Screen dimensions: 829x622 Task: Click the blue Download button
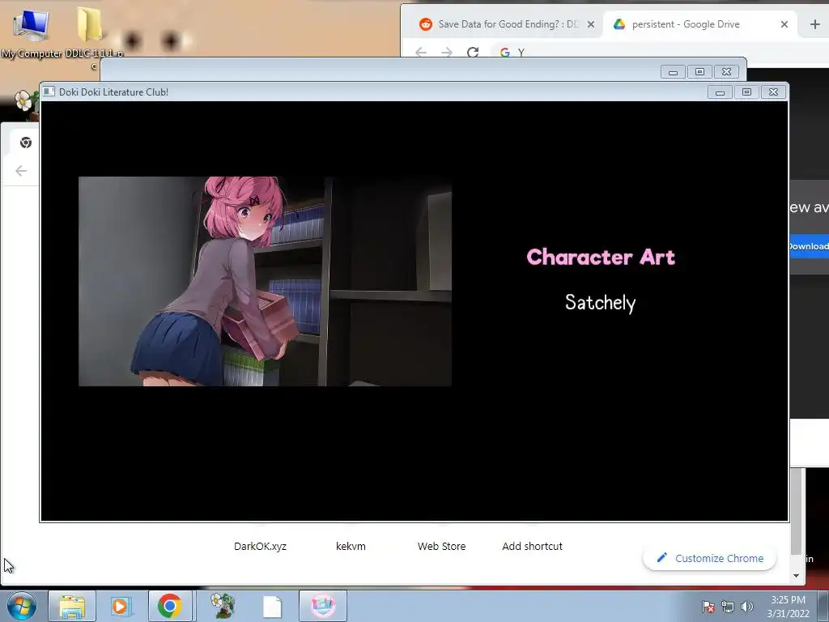click(810, 246)
